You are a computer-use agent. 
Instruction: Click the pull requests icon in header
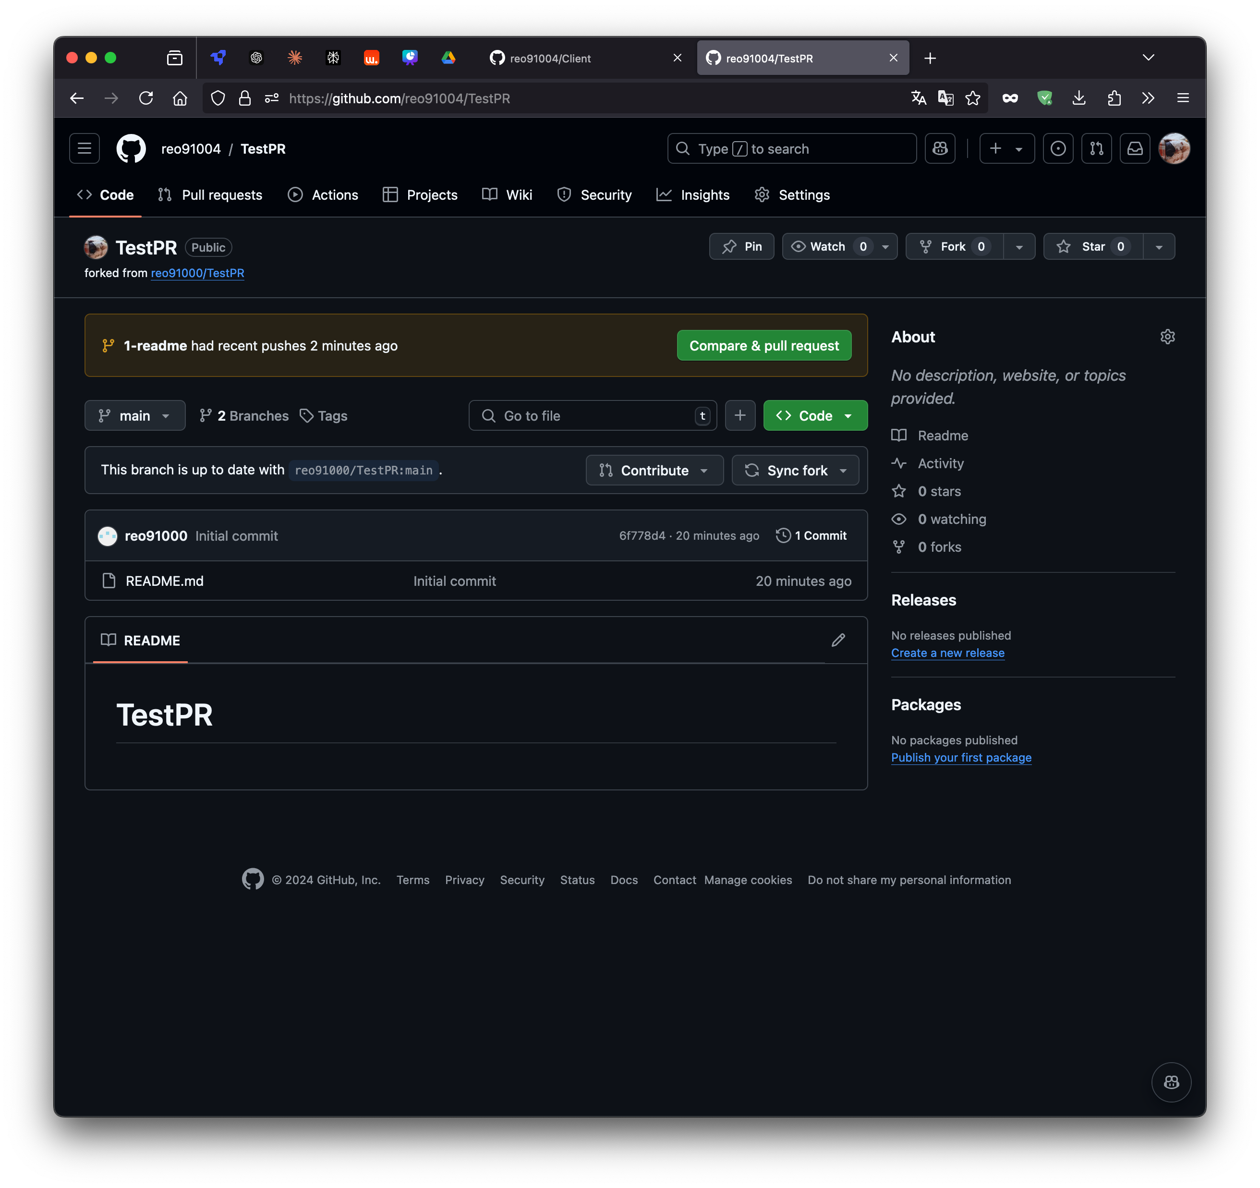click(x=1096, y=148)
